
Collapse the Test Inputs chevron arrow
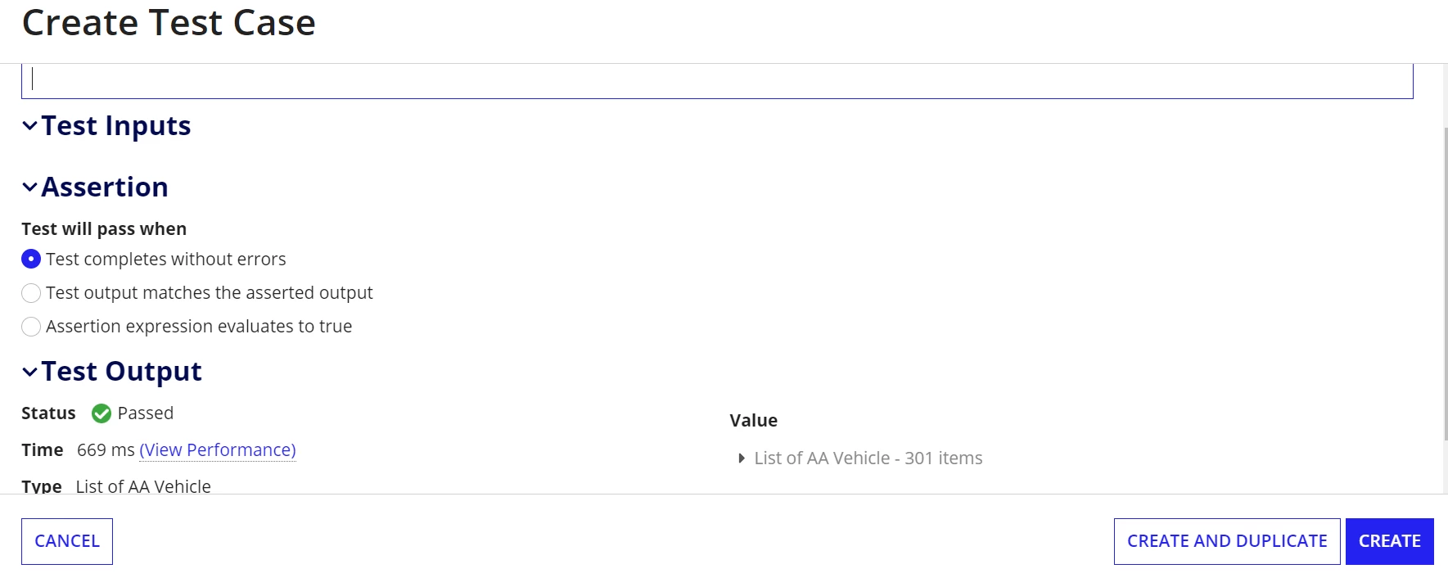coord(29,126)
